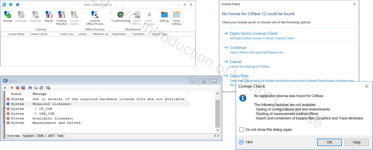Open the Test tab in Write window
The height and width of the screenshot is (150, 373).
pos(61,136)
